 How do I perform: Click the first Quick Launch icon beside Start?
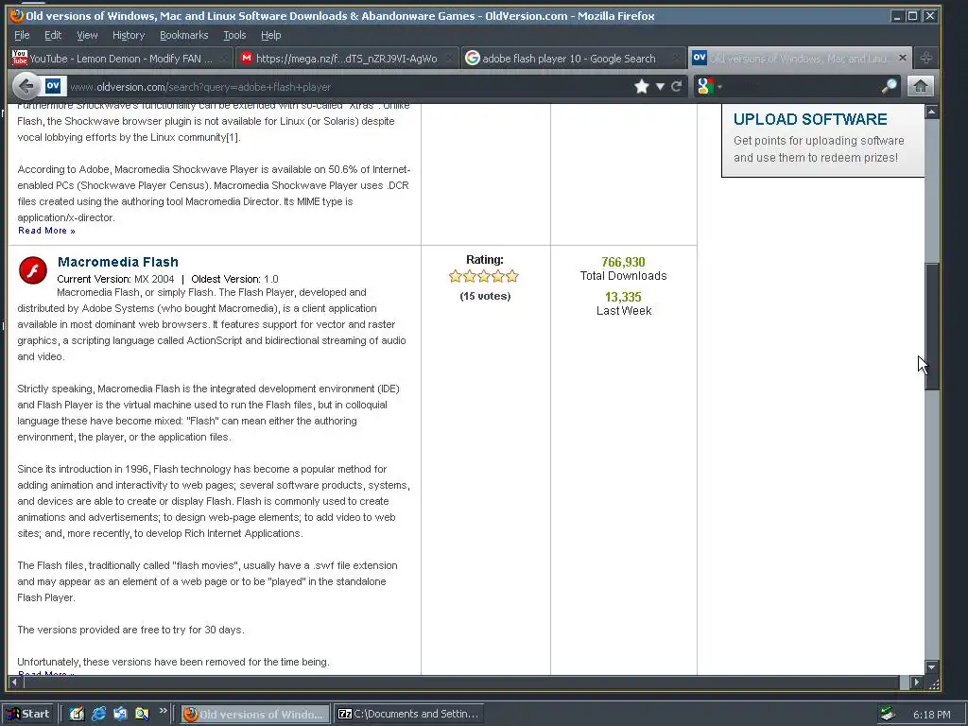[x=77, y=714]
